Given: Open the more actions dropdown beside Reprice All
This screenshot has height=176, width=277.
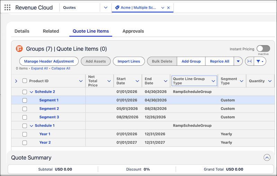Looking at the screenshot, I should pyautogui.click(x=238, y=61).
